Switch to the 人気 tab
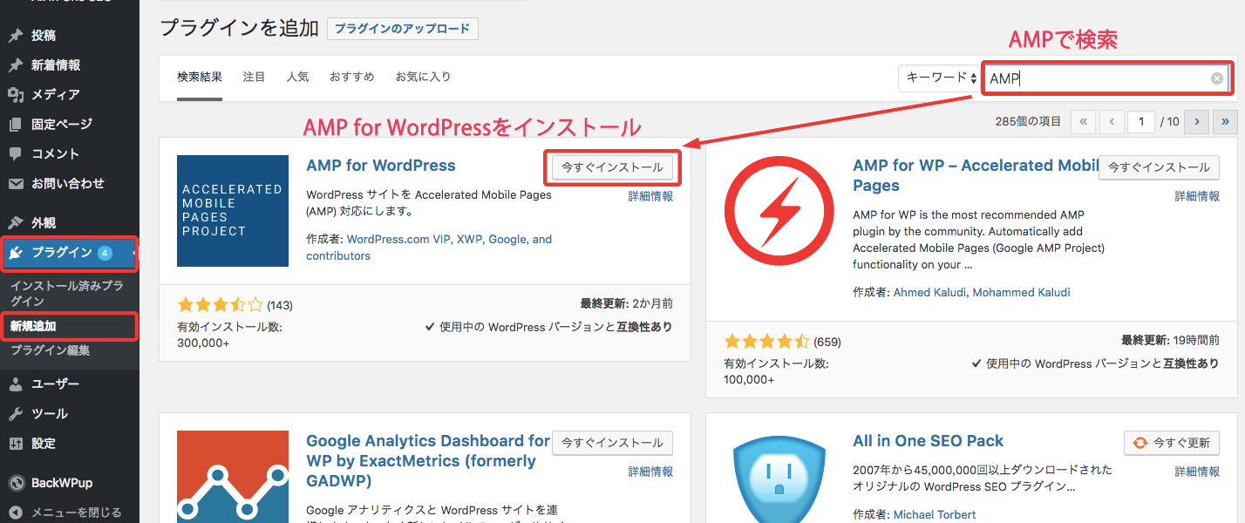The width and height of the screenshot is (1245, 523). point(297,77)
